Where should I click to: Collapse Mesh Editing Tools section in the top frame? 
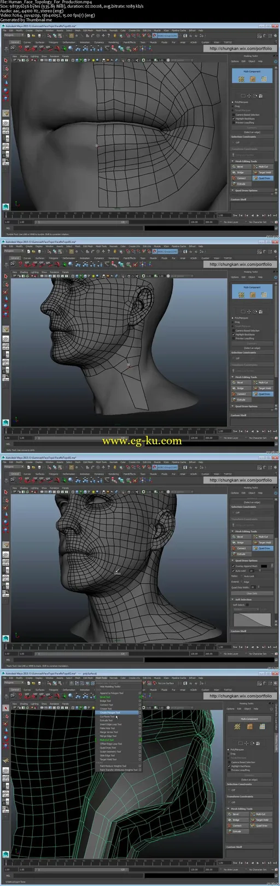pos(232,161)
